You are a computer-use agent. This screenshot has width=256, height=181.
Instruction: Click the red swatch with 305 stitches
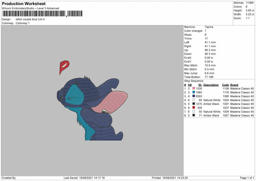[x=194, y=108]
